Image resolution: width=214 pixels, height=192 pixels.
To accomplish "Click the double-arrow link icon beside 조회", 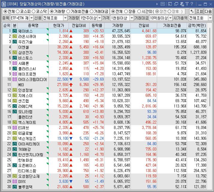I will click(x=192, y=11).
